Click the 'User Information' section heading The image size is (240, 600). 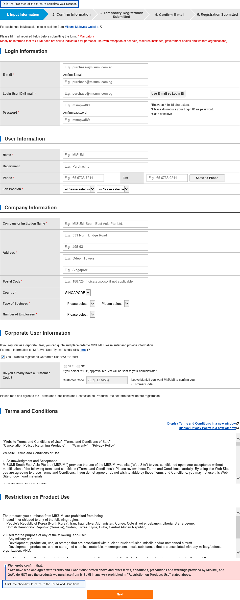[25, 139]
